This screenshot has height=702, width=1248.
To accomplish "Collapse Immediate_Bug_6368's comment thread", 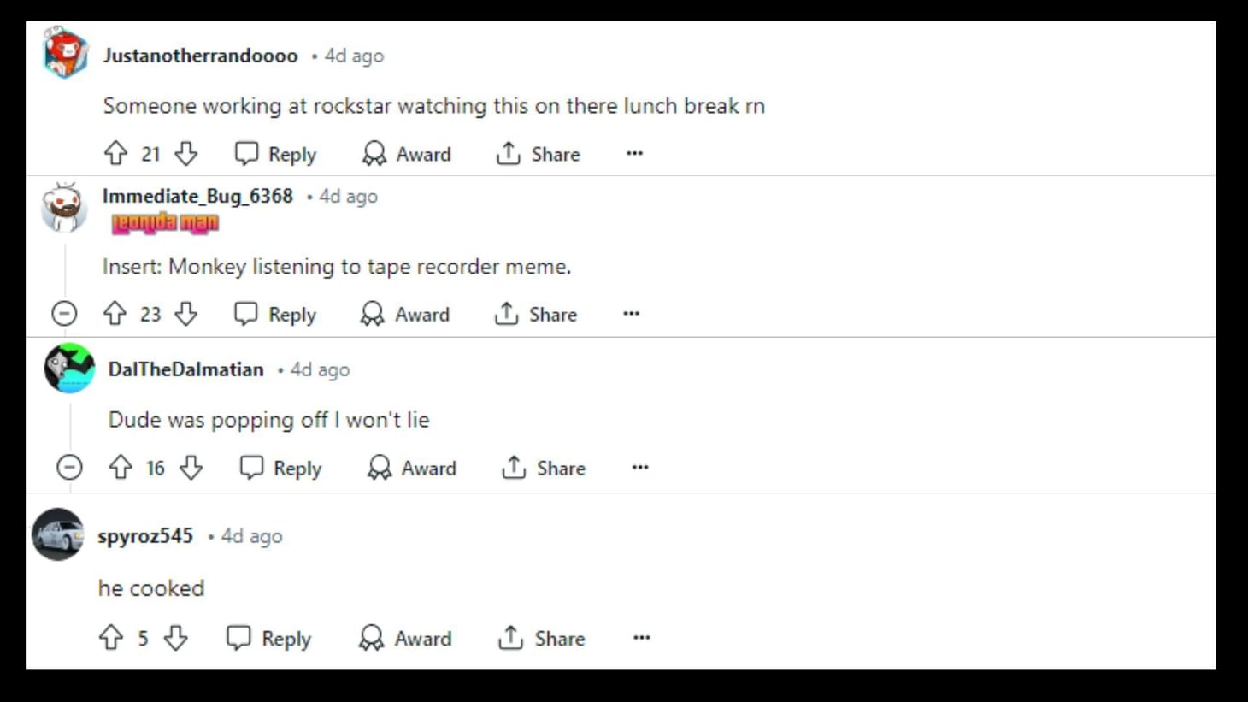I will point(64,314).
